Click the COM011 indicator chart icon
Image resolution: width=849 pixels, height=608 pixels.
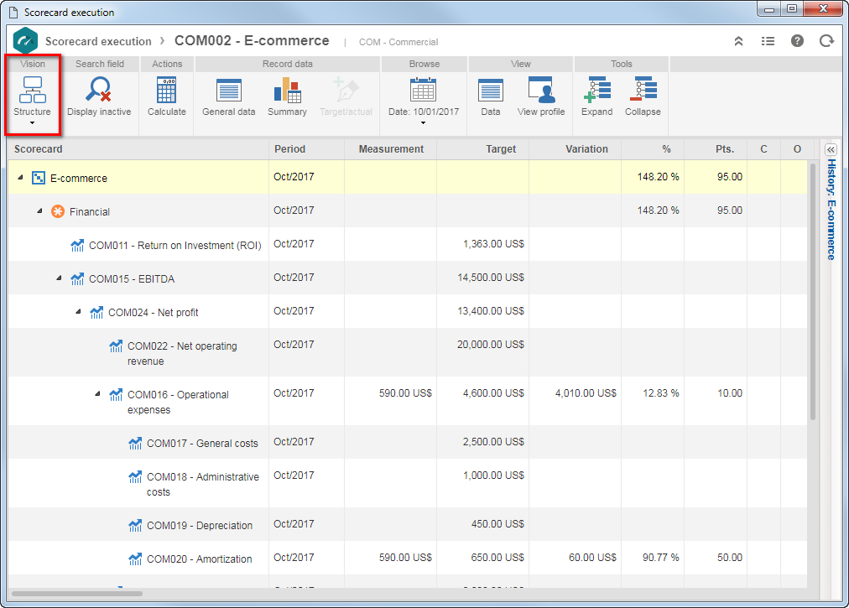[x=77, y=245]
